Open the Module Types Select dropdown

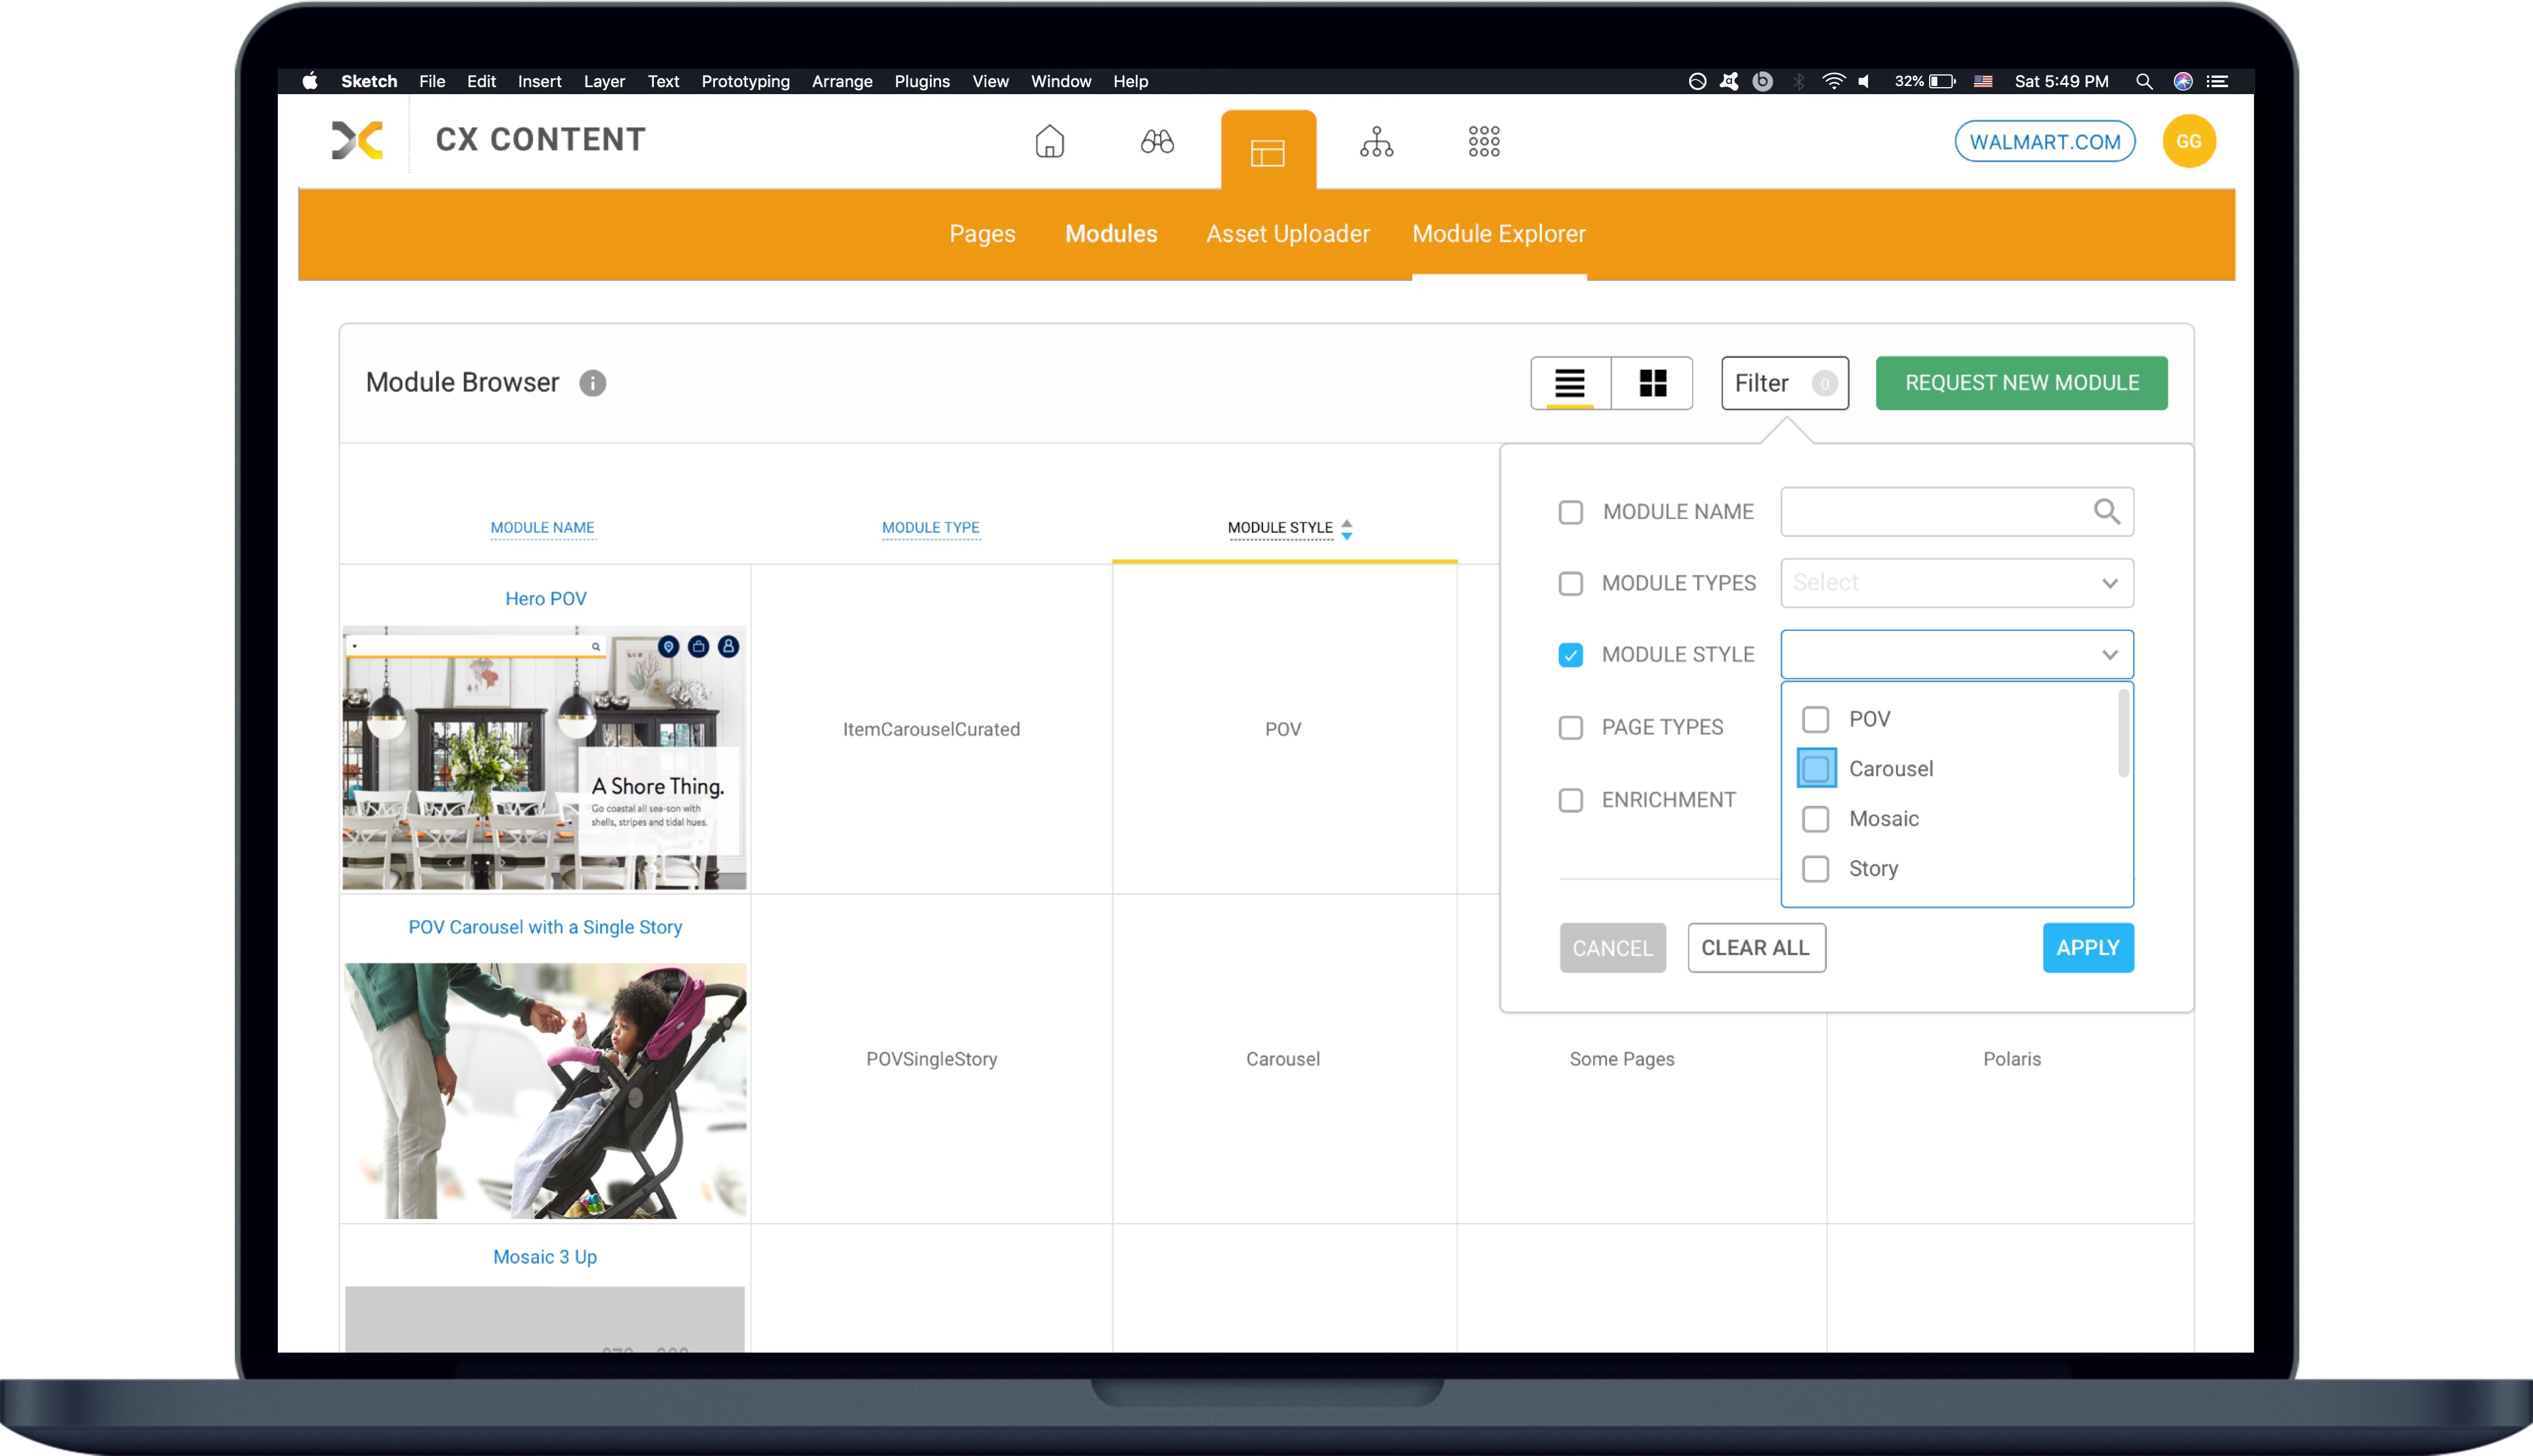tap(1956, 583)
